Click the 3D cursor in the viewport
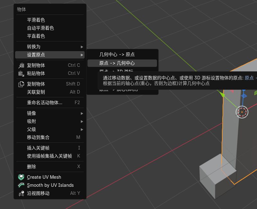The height and width of the screenshot is (209, 257). [242, 112]
